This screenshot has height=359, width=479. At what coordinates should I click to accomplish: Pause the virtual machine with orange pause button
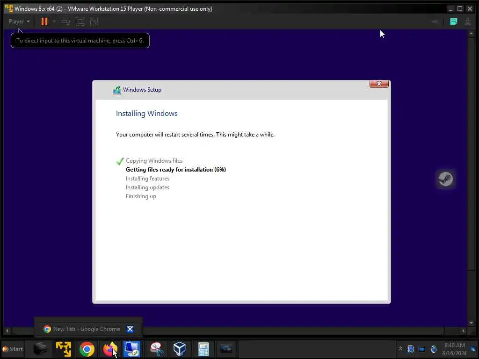pos(44,22)
